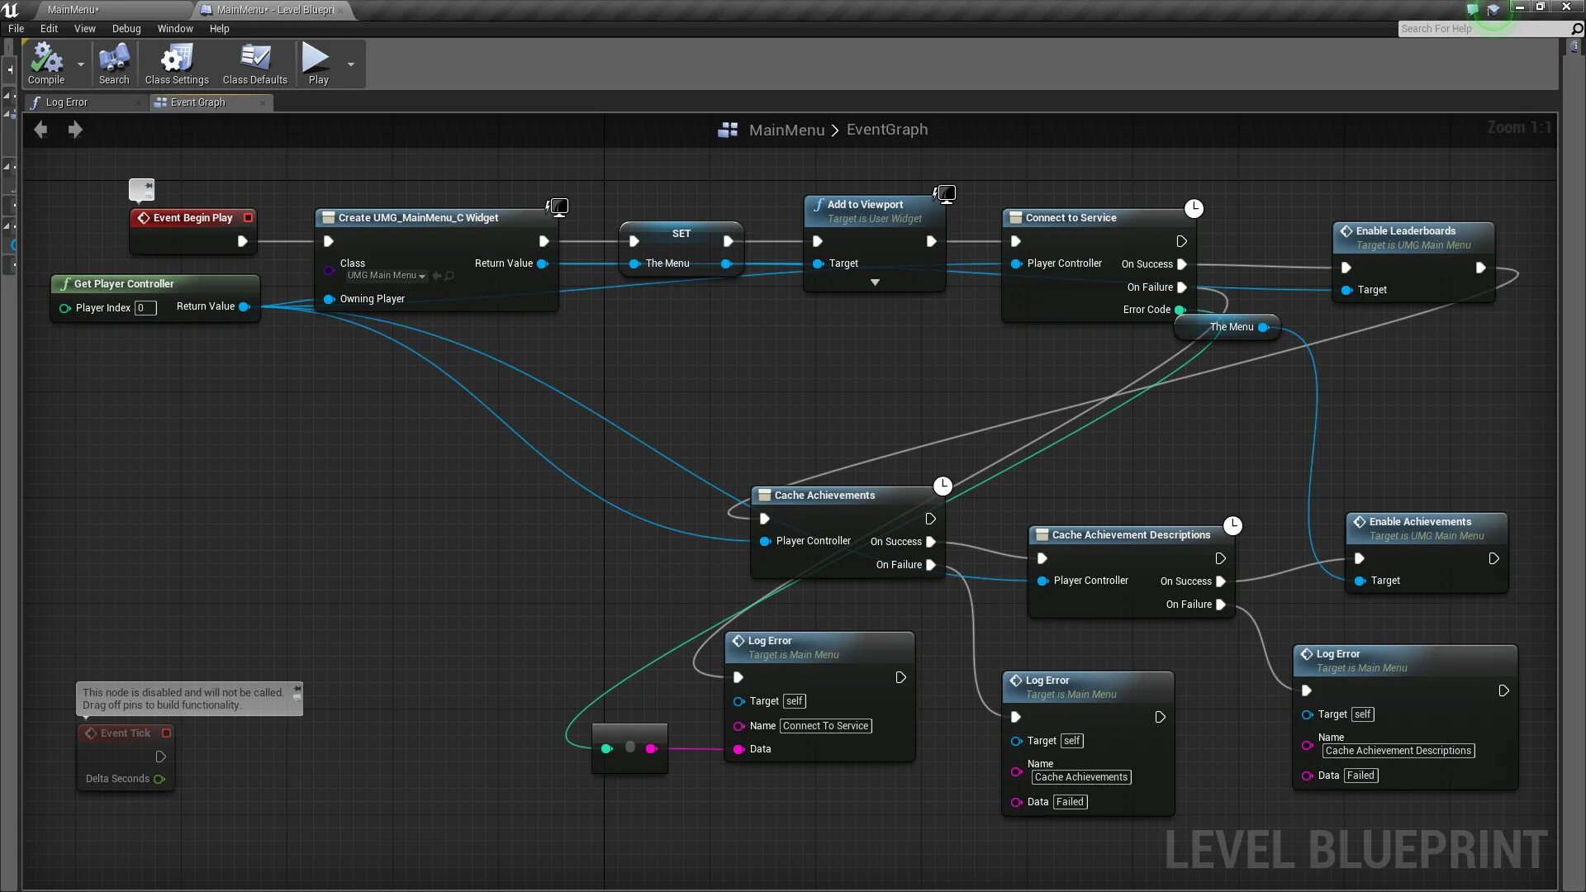Open the View menu
The width and height of the screenshot is (1586, 892).
point(85,28)
